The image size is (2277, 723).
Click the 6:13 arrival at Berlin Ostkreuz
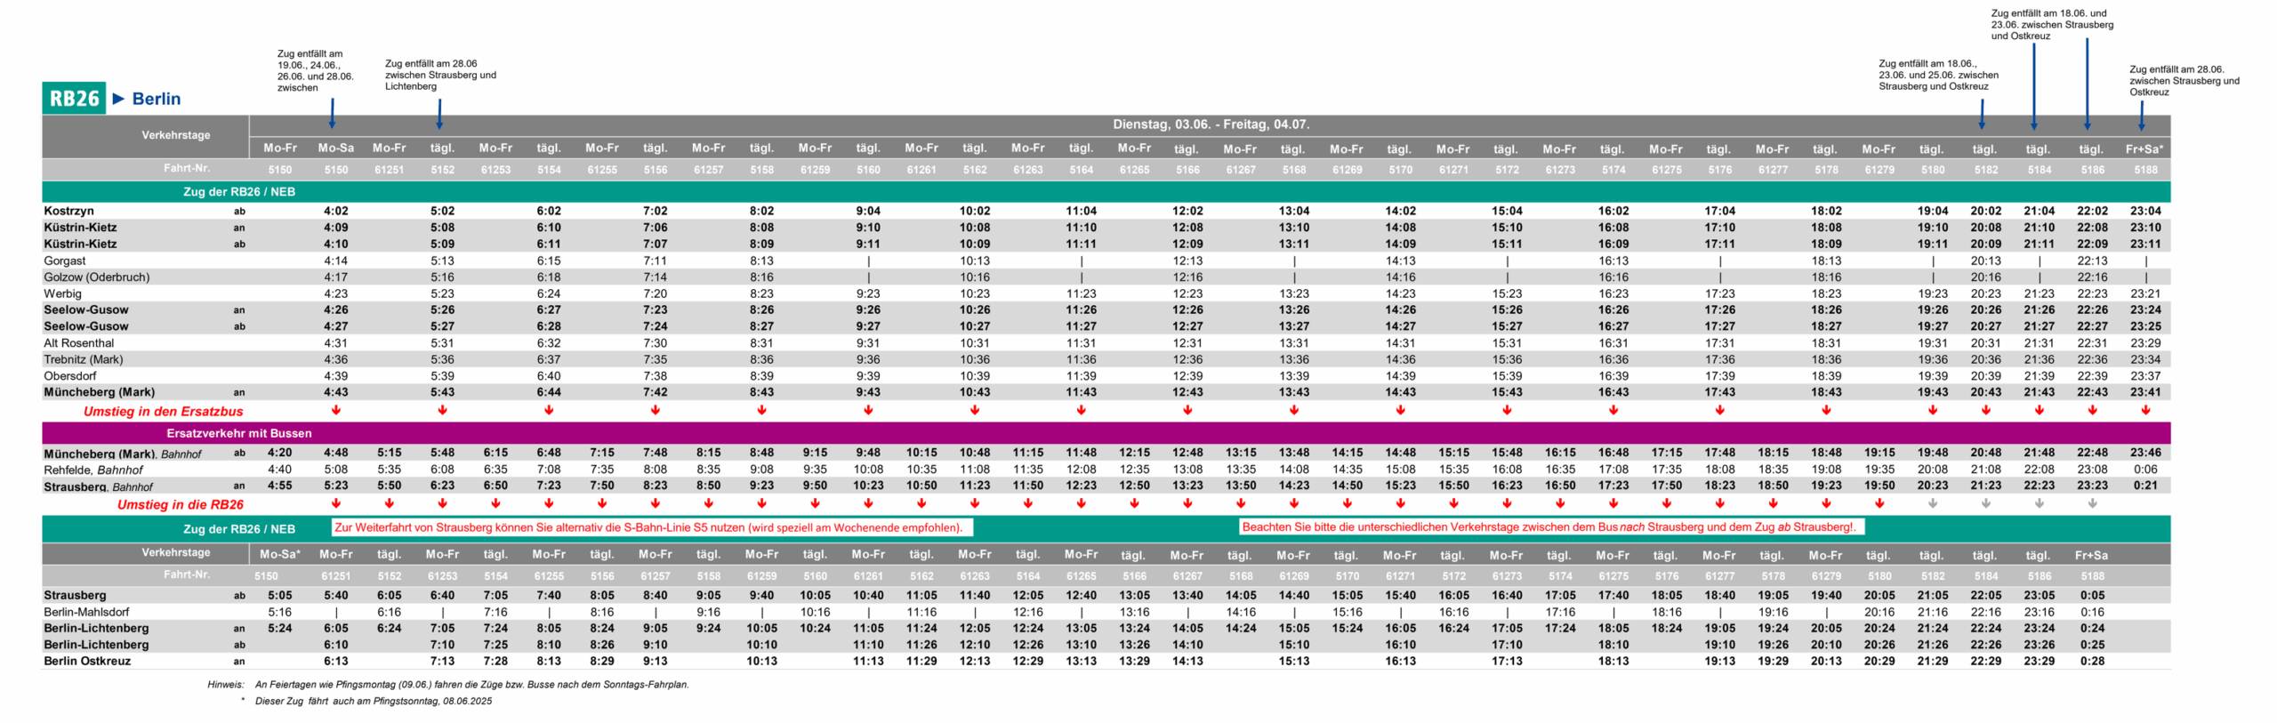[x=335, y=661]
